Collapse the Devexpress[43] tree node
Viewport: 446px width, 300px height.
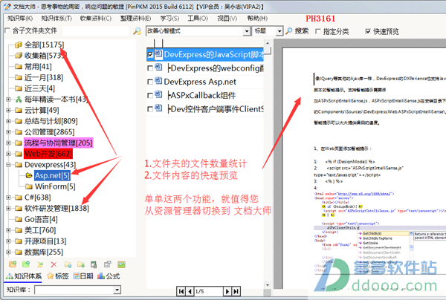8,165
